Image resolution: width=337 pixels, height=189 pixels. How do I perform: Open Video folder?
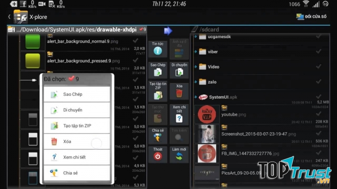point(209,67)
